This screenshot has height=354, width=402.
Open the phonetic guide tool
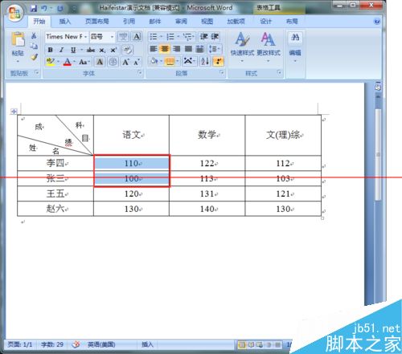coord(124,36)
